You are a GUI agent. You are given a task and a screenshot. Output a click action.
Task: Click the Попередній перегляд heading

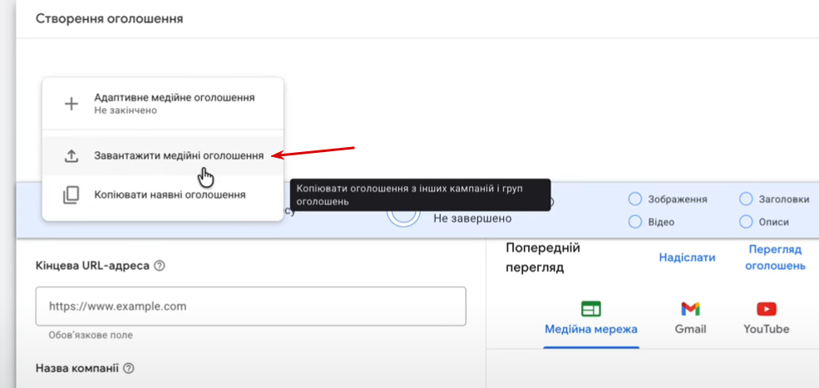[x=543, y=258]
